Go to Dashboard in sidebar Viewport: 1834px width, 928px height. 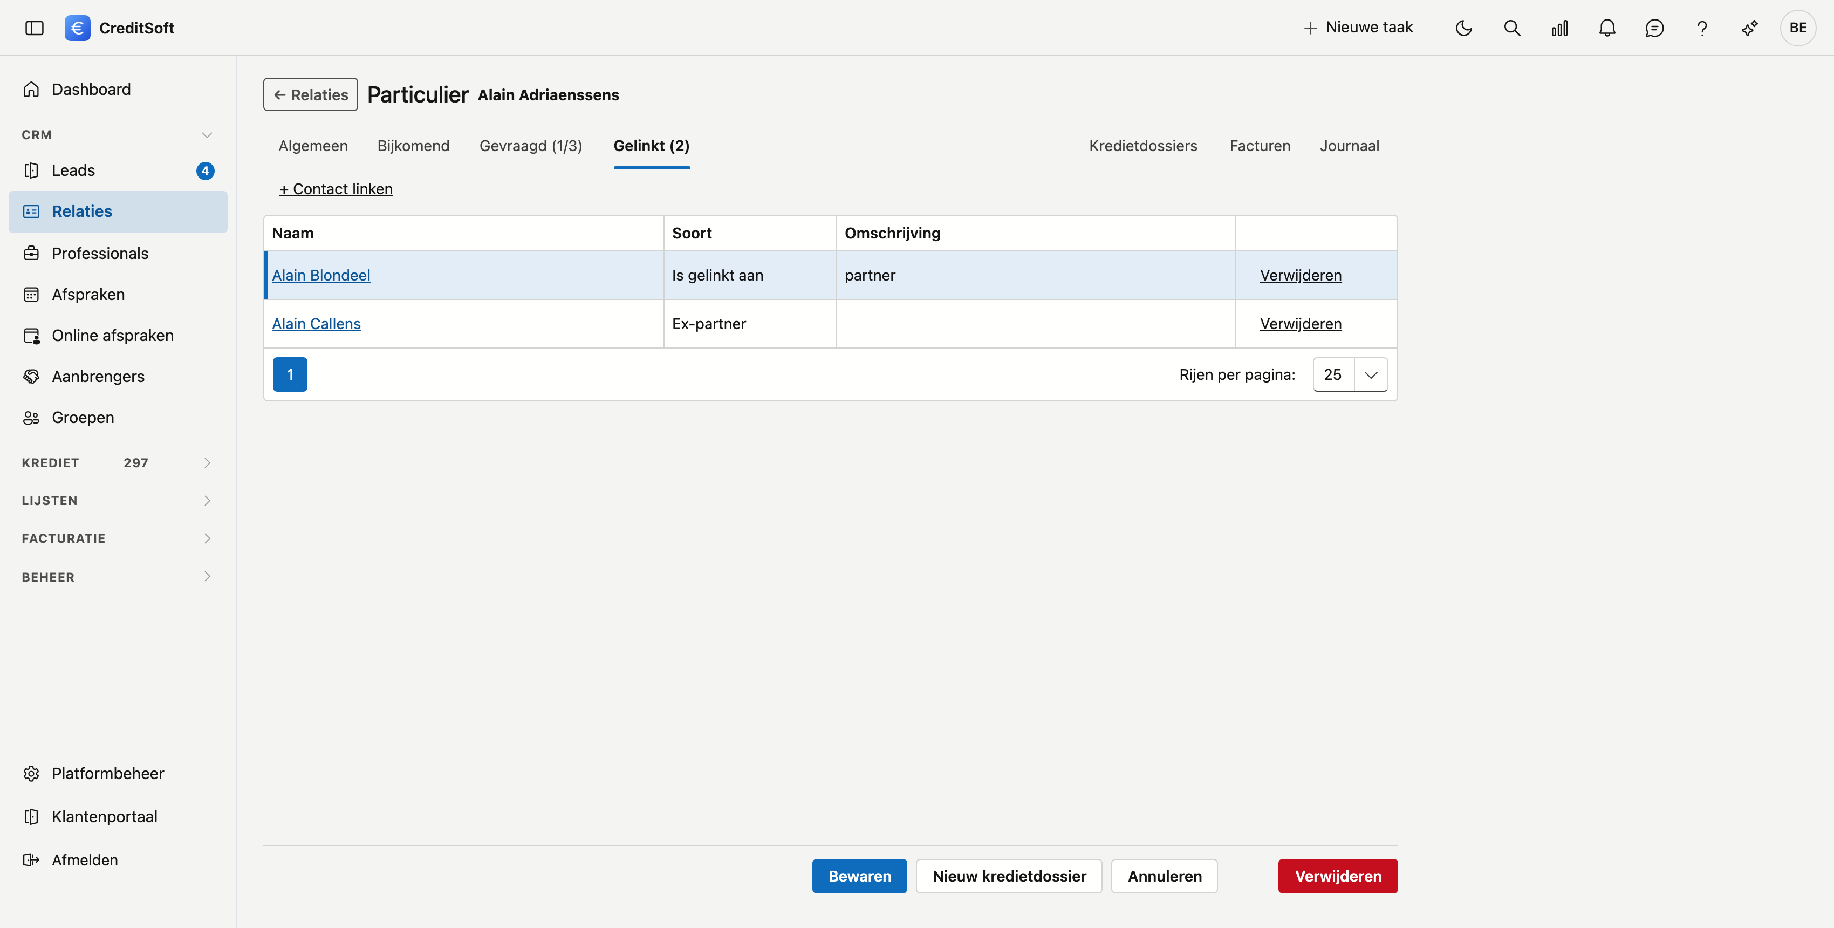pos(118,89)
